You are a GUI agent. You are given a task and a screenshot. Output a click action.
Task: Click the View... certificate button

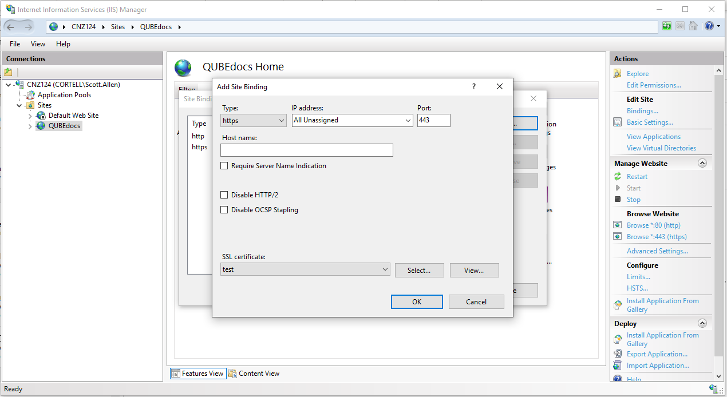pyautogui.click(x=474, y=270)
